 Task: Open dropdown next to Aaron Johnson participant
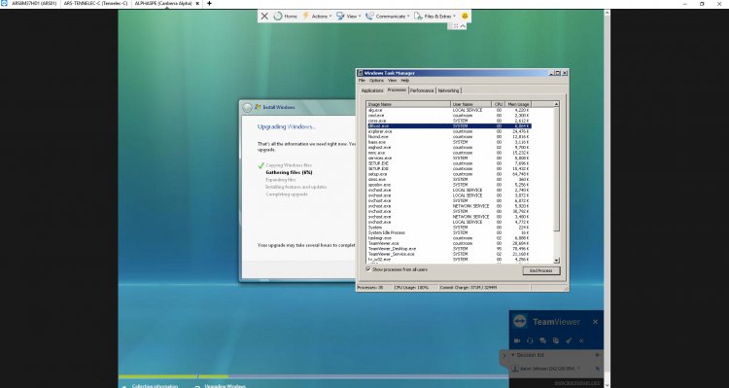click(579, 369)
